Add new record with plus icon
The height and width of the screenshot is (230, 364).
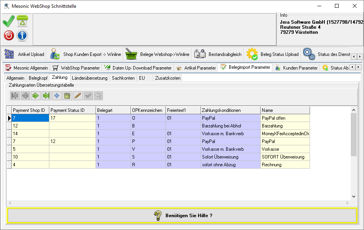(57, 96)
